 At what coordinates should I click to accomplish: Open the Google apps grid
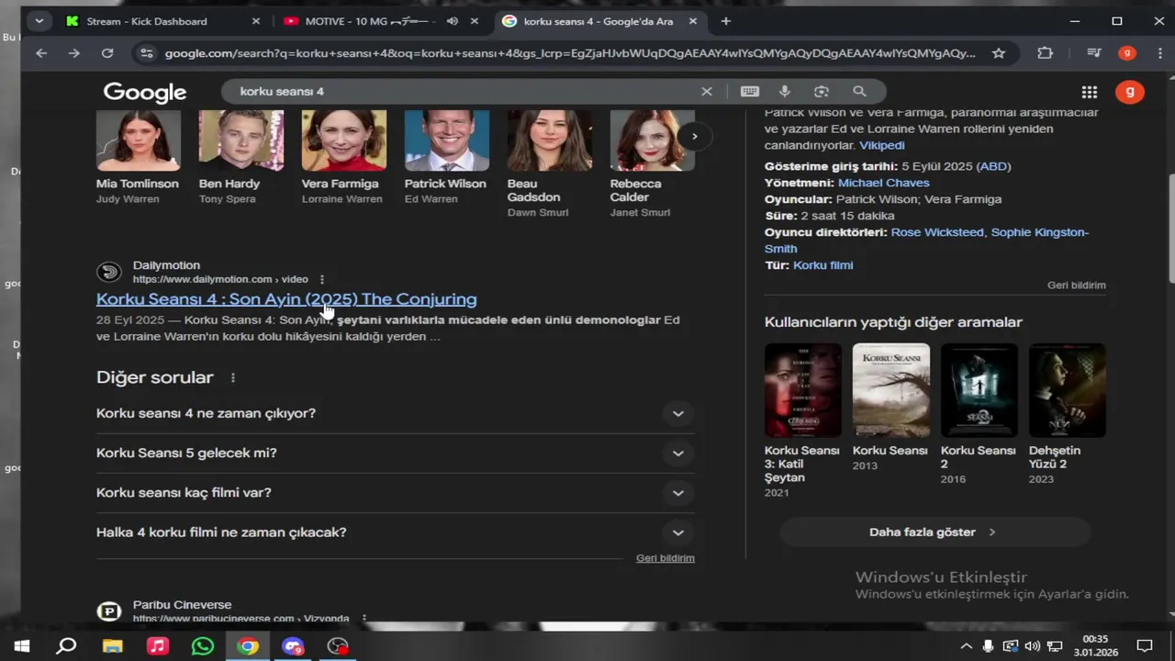tap(1090, 92)
